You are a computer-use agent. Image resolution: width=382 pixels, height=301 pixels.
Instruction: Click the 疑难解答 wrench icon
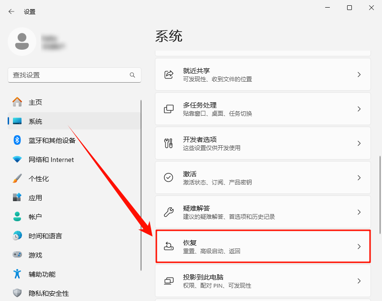(169, 212)
